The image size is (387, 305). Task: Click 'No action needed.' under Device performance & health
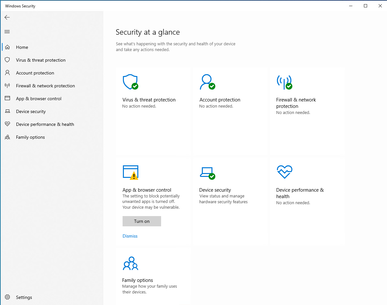293,203
